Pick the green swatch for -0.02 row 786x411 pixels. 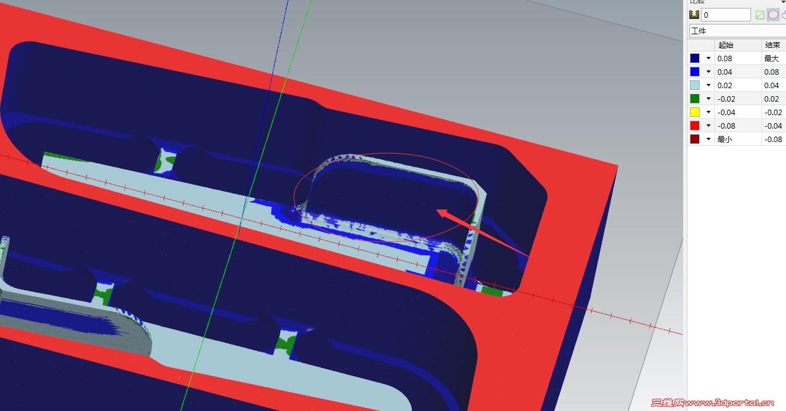tap(695, 99)
